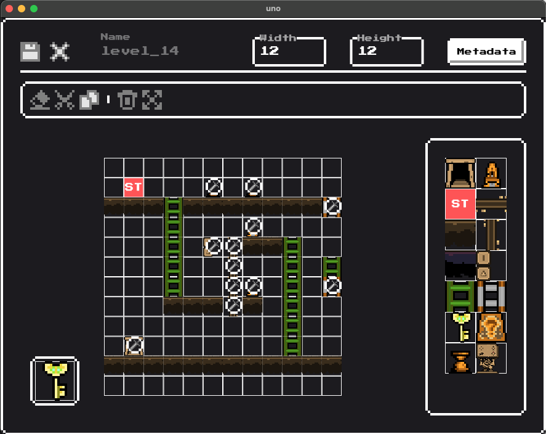Viewport: 546px width, 434px height.
Task: Click the floppy disk save icon
Action: pyautogui.click(x=30, y=51)
